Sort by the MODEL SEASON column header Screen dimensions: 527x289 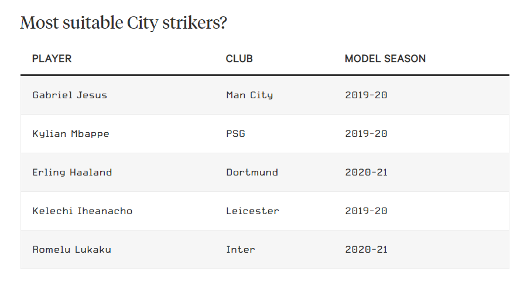(x=385, y=59)
